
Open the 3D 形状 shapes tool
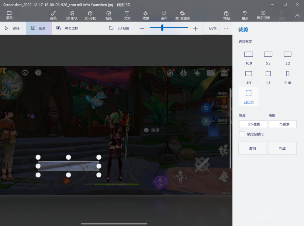coord(90,15)
